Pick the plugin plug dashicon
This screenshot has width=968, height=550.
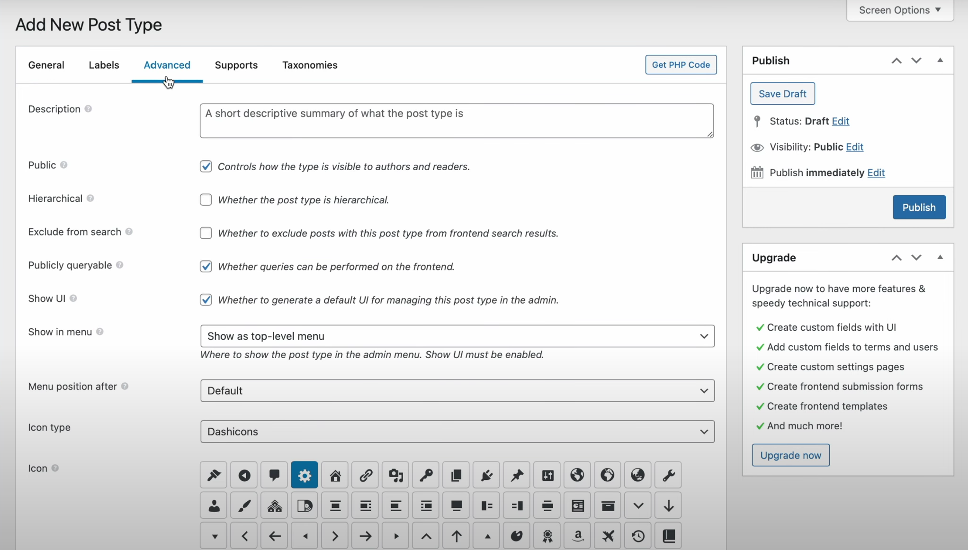point(486,475)
